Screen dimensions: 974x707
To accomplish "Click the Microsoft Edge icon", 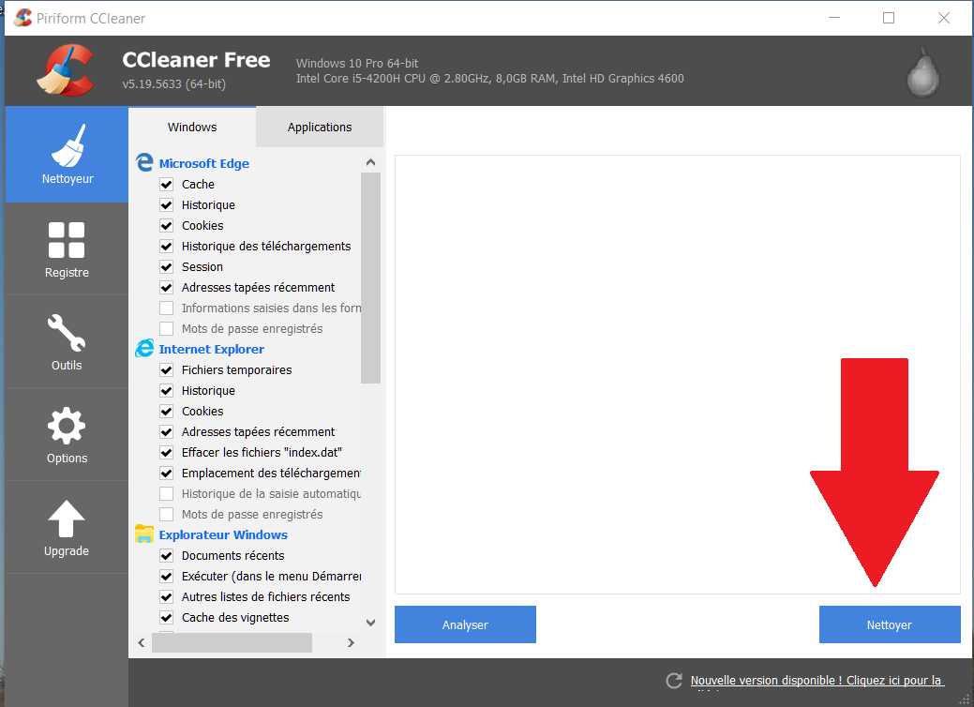I will point(144,163).
